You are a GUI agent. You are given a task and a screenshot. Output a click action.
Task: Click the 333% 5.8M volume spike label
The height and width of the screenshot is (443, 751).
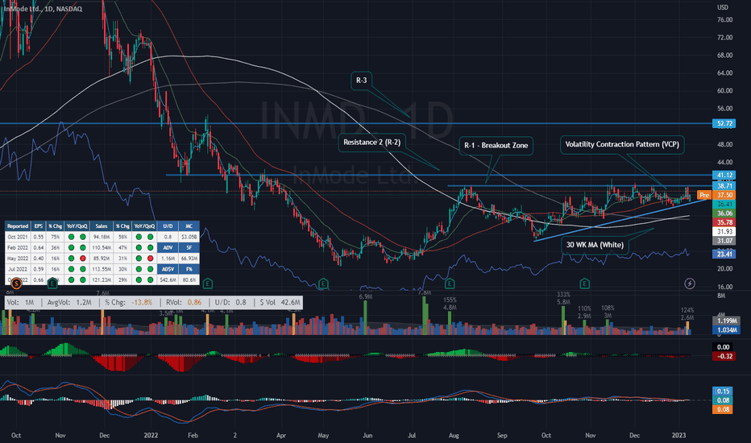click(x=564, y=298)
